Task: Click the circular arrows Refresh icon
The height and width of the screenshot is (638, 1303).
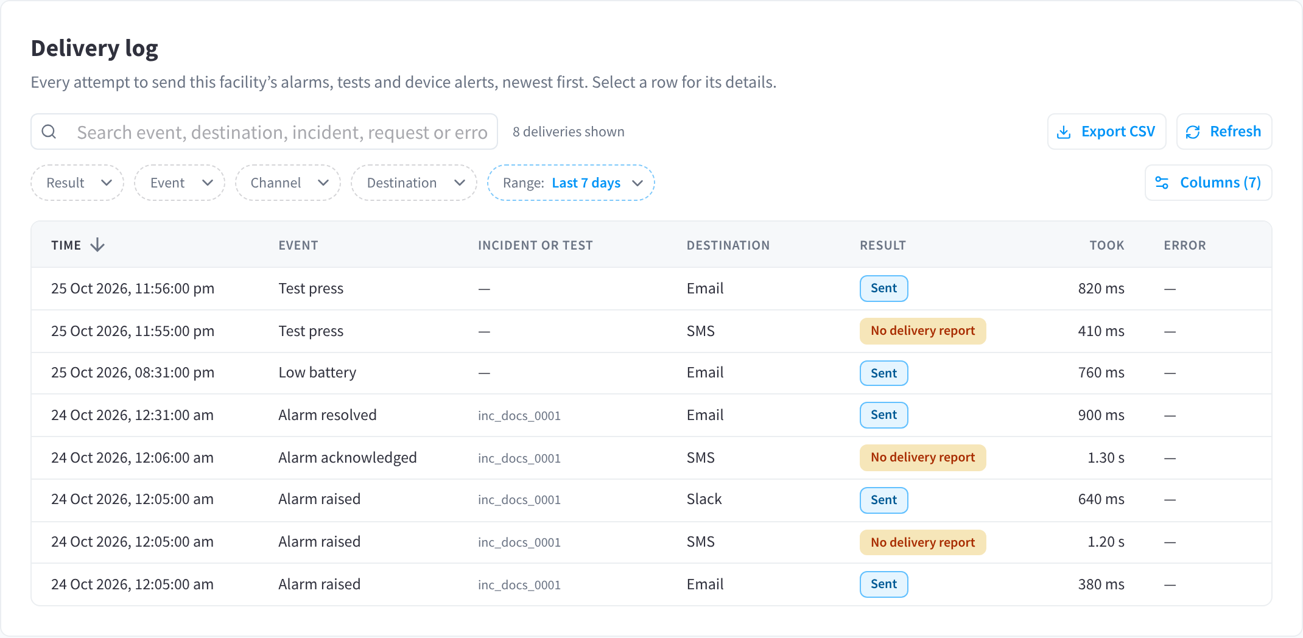Action: click(1193, 132)
